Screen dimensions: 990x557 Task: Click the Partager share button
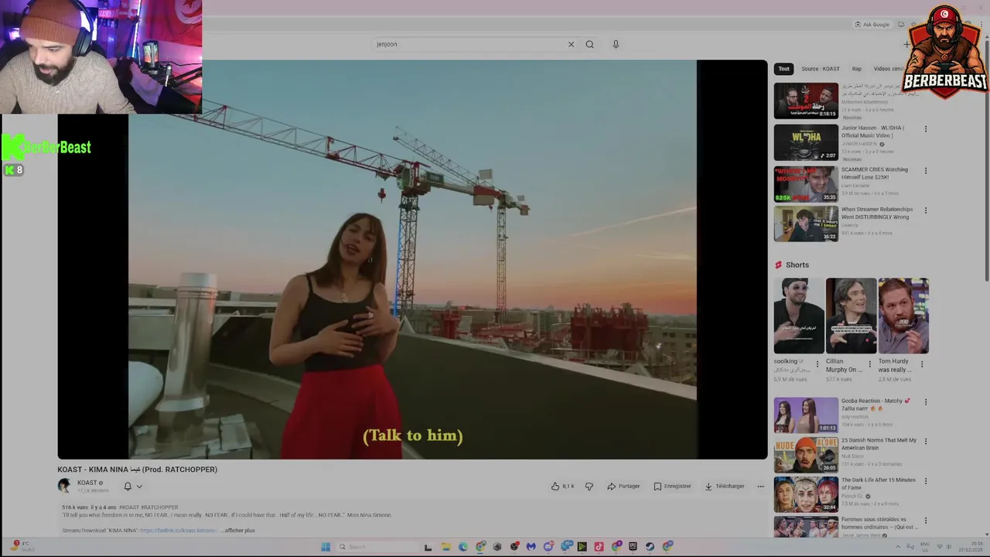pyautogui.click(x=623, y=487)
